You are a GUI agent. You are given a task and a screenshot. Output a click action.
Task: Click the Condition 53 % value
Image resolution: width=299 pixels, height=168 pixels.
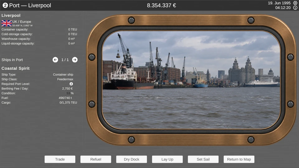click(x=70, y=93)
